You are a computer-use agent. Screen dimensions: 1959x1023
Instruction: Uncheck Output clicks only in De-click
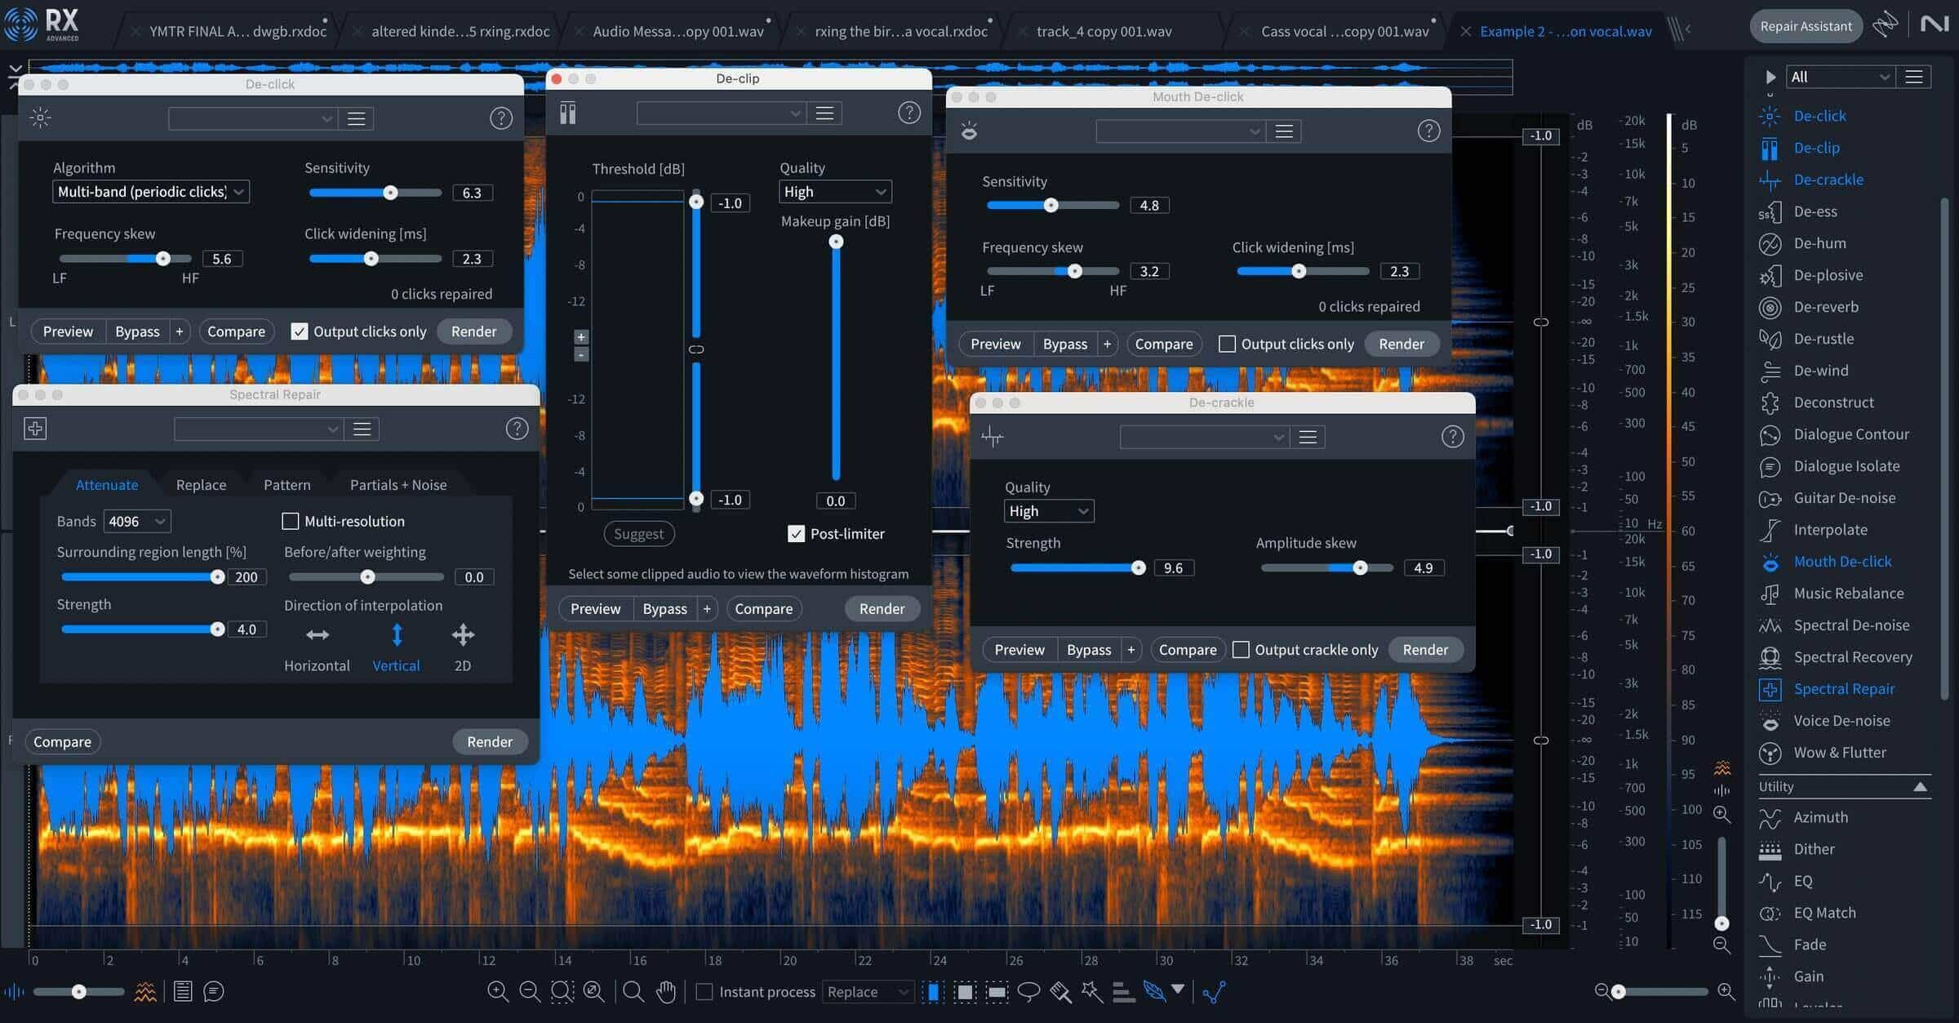coord(300,331)
